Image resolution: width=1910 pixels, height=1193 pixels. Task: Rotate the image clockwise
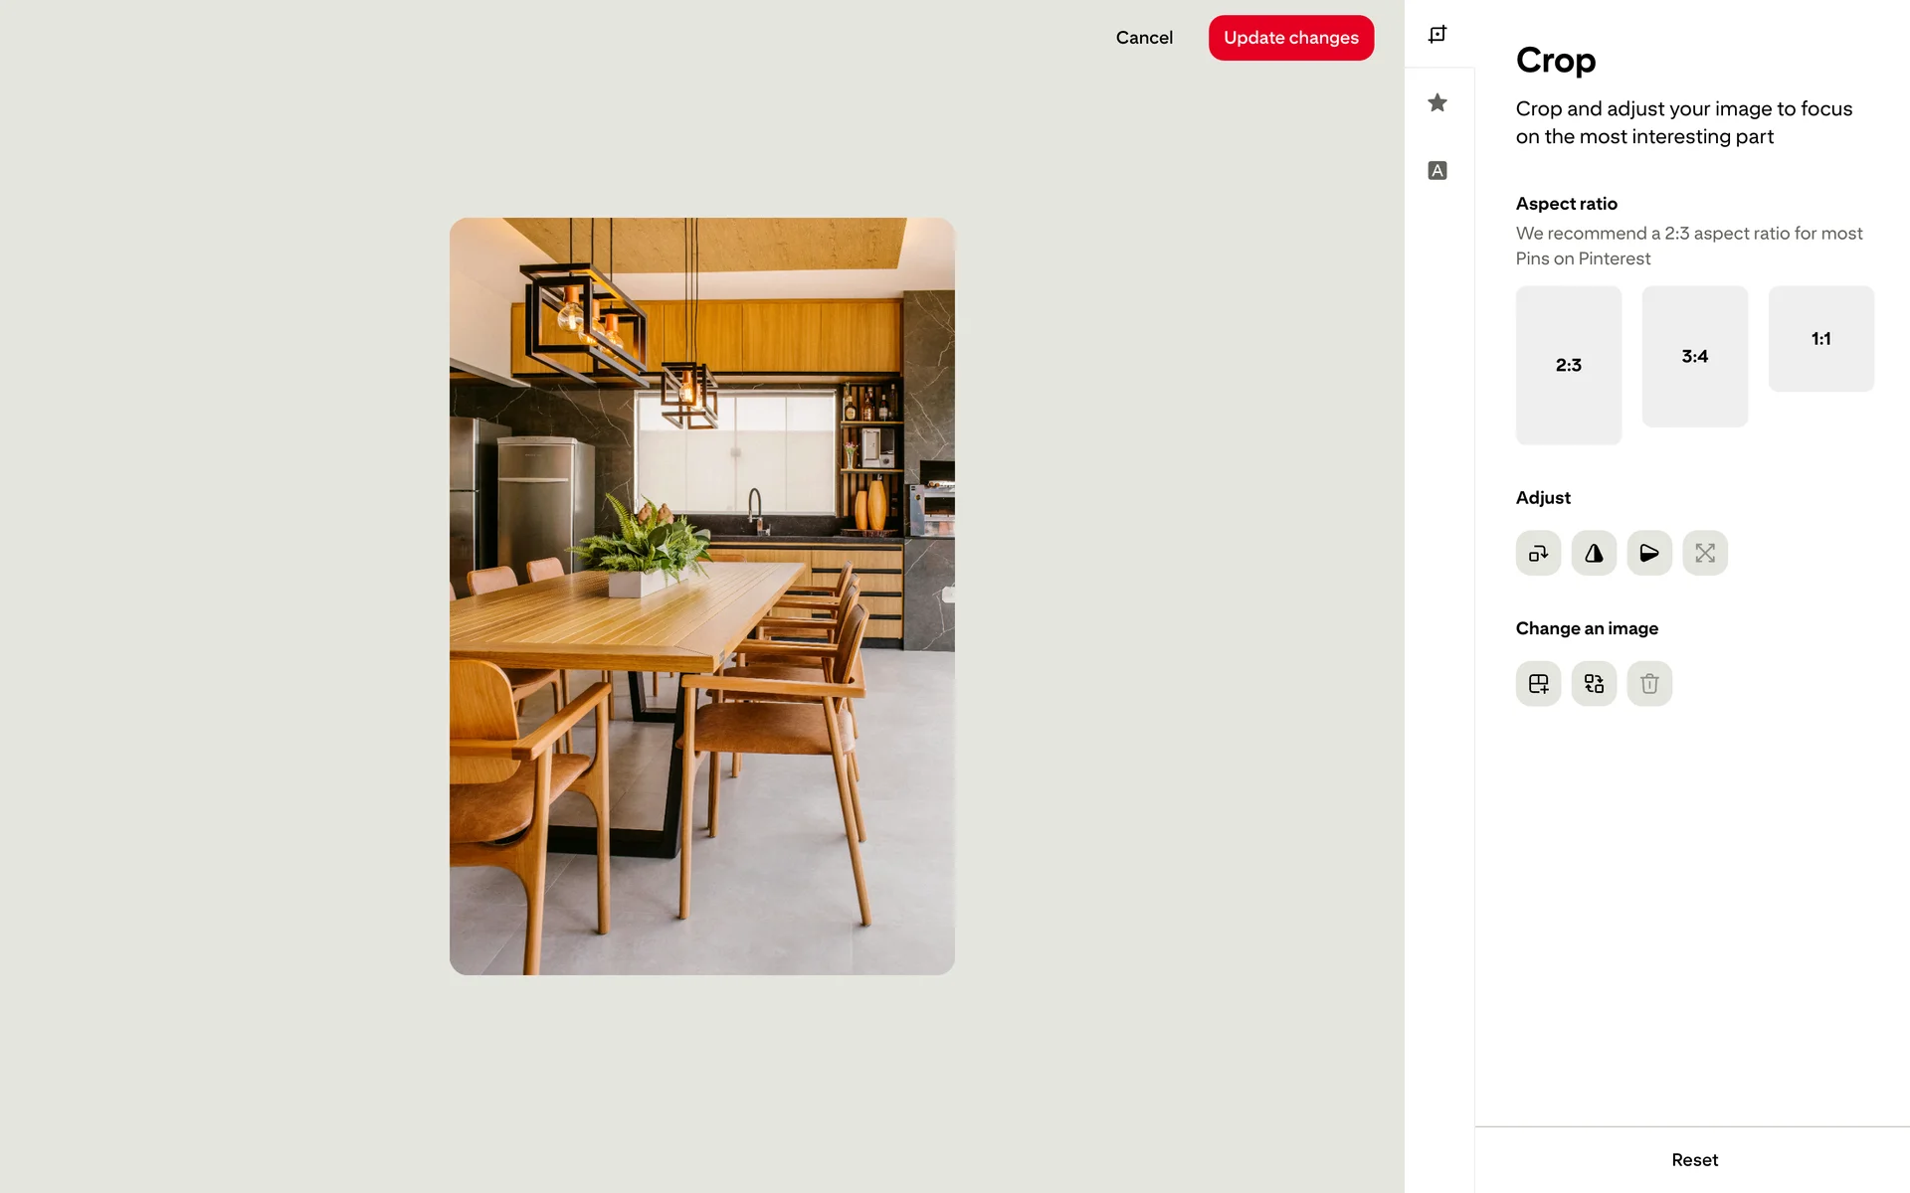(1538, 553)
